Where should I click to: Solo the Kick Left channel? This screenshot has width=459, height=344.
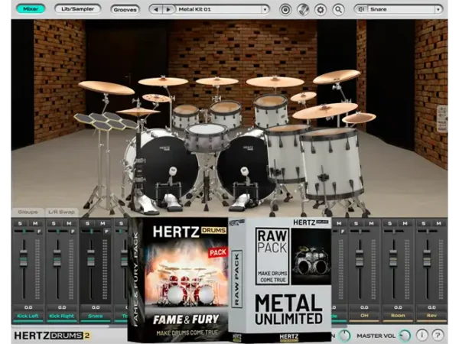(x=20, y=223)
